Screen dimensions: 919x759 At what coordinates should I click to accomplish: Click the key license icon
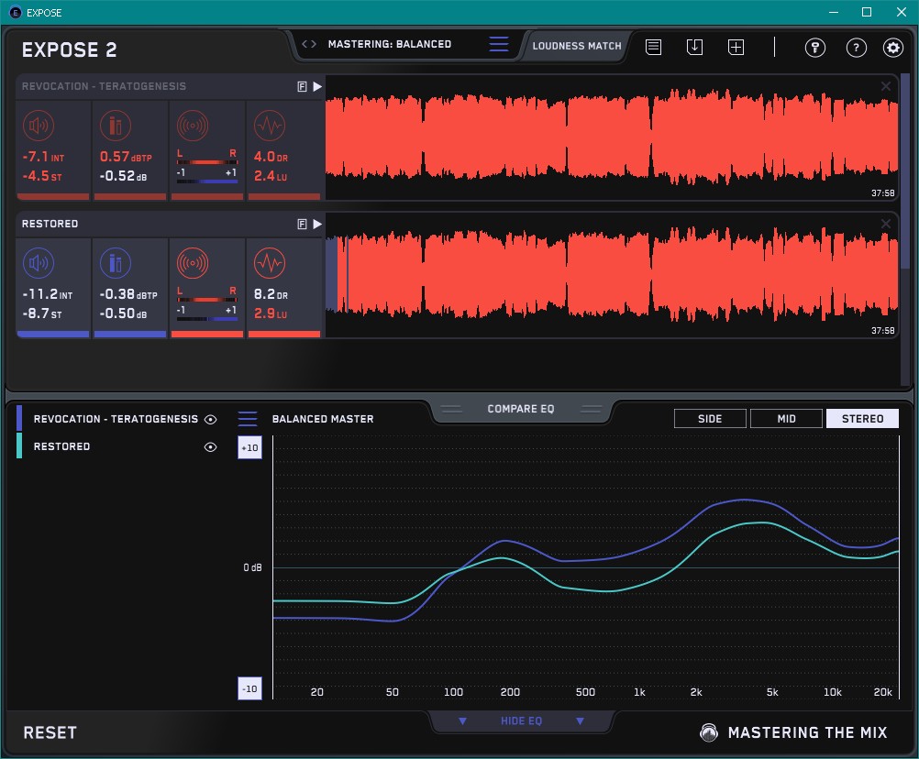(815, 48)
